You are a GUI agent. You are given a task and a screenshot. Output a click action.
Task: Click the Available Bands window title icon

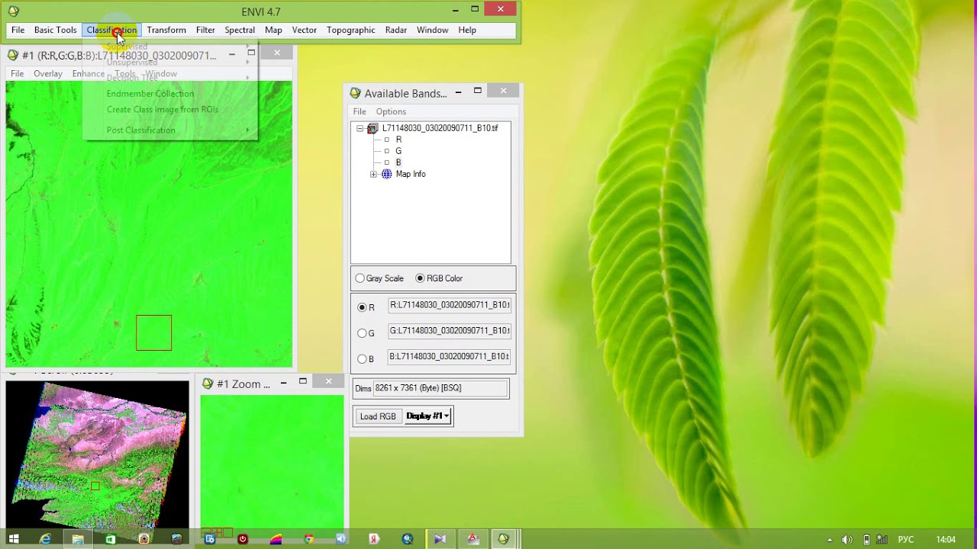355,93
